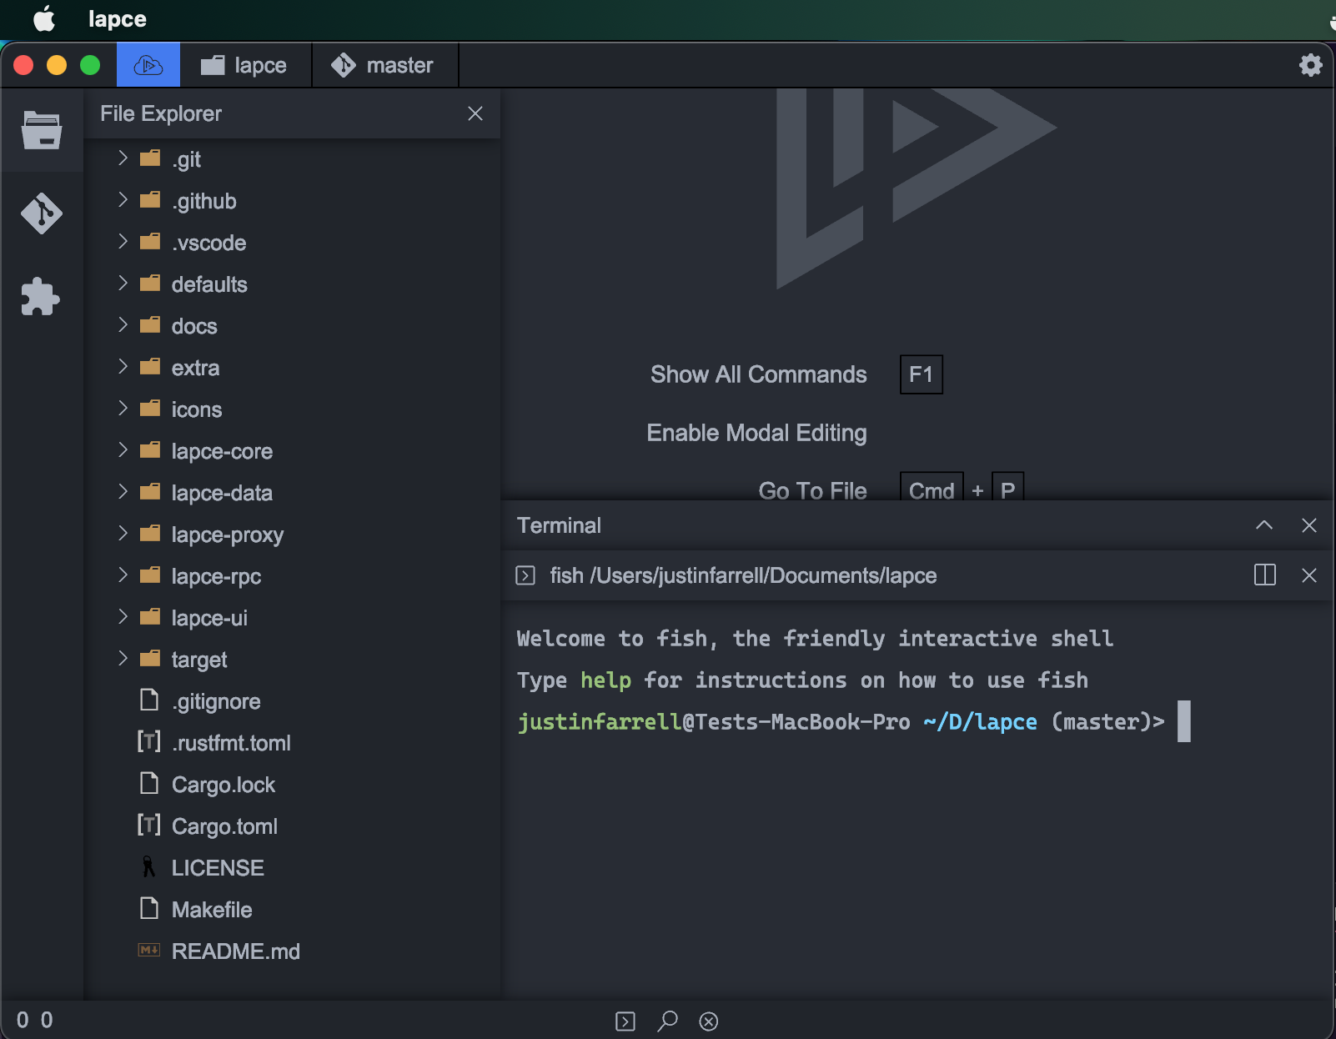Screen dimensions: 1336x1039
Task: Expand the .git folder
Action: pos(123,158)
